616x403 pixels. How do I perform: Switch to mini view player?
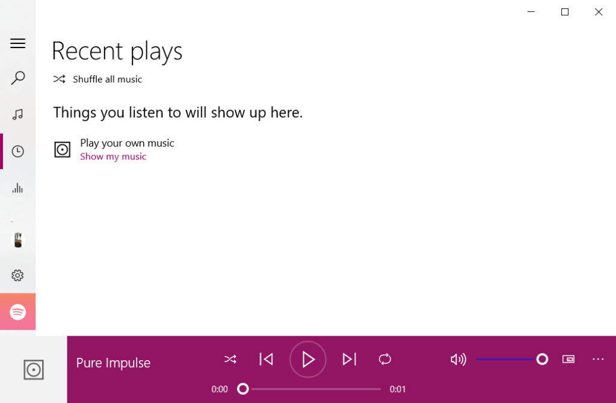point(568,359)
